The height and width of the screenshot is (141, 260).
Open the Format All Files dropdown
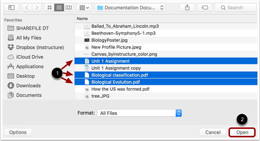(139, 113)
